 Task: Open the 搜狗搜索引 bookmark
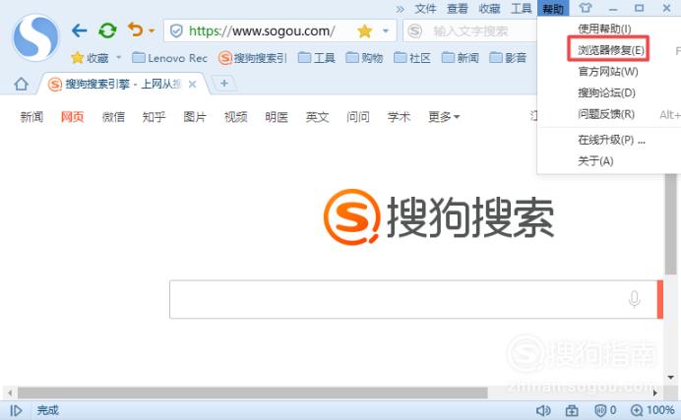(x=253, y=58)
